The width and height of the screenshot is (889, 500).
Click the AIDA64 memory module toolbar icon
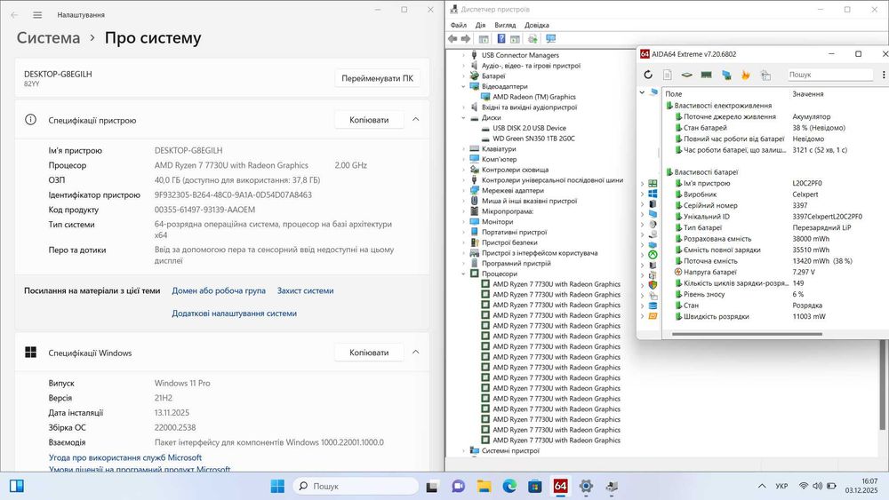tap(707, 75)
